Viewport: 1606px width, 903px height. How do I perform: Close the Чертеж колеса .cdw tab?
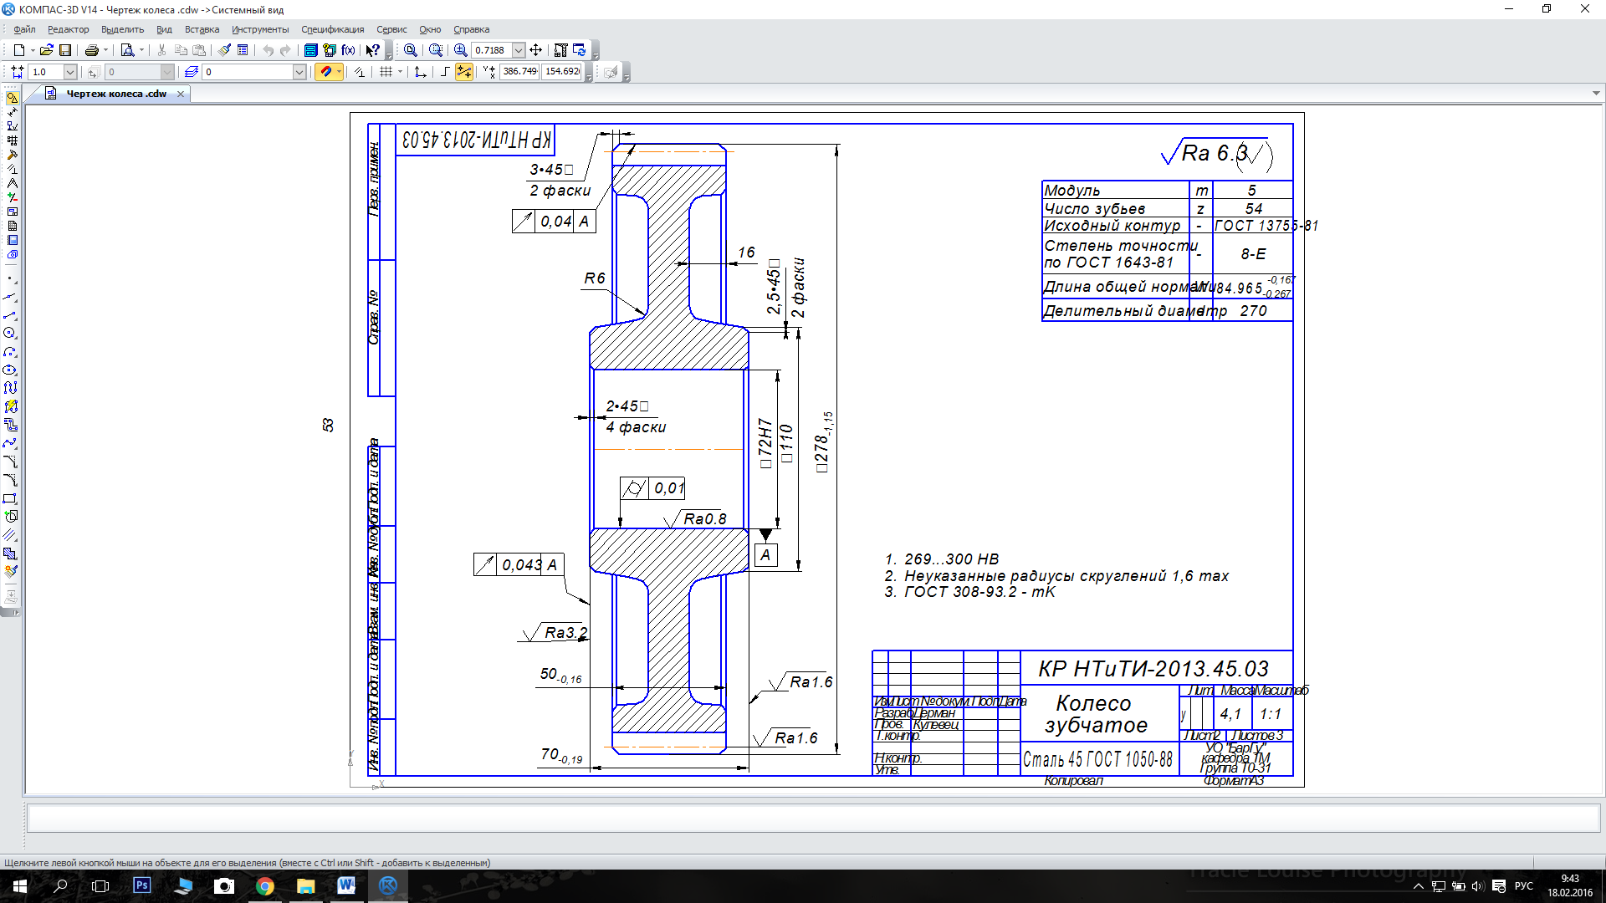pyautogui.click(x=181, y=94)
